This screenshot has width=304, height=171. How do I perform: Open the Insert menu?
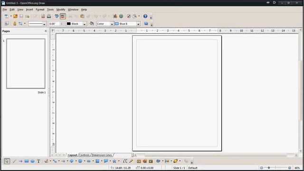[29, 9]
